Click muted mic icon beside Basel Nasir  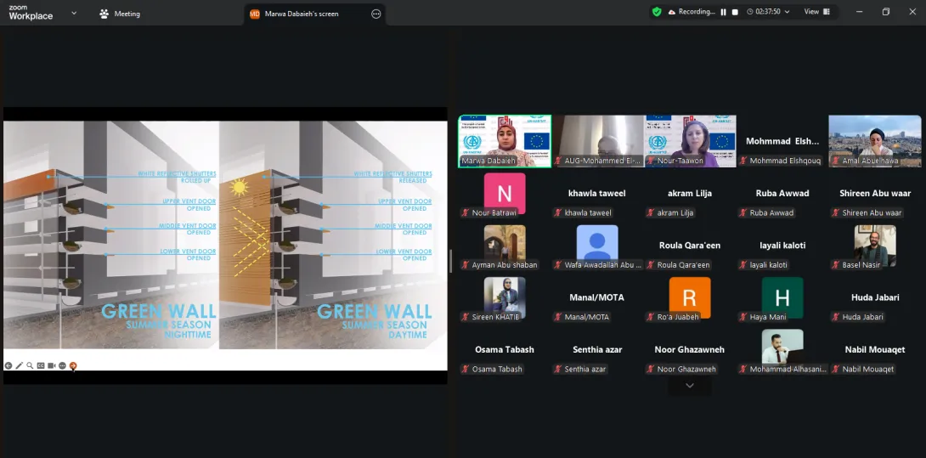pyautogui.click(x=836, y=265)
